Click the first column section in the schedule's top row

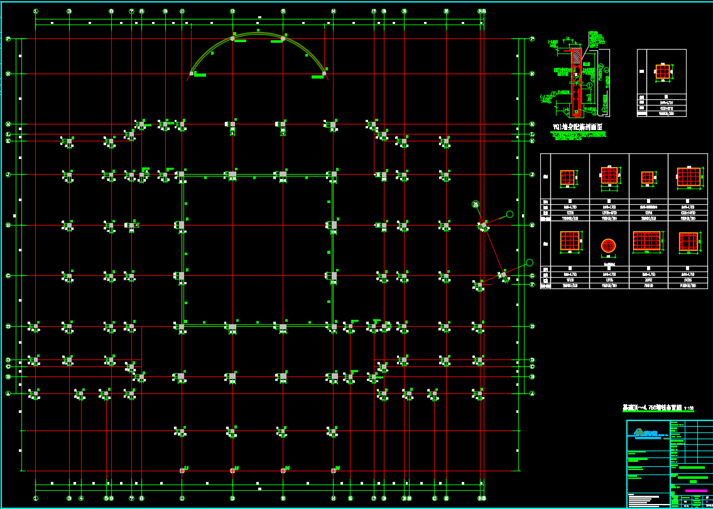[567, 178]
